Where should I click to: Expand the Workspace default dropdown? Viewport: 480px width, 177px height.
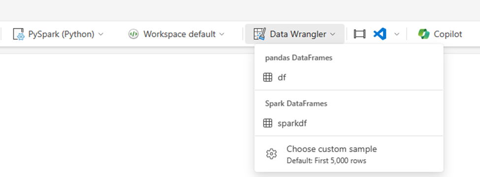click(x=177, y=34)
